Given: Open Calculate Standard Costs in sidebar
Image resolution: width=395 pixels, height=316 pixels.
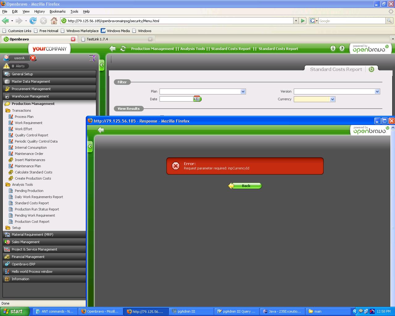Looking at the screenshot, I should (33, 172).
